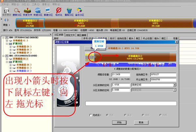Click drive icon beside 本地磁盘(C:)

(10, 41)
